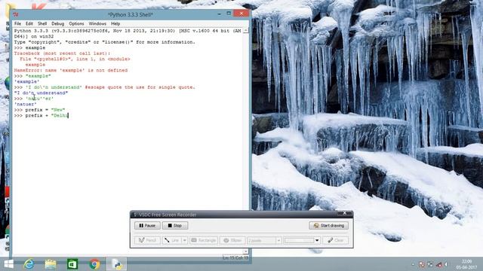Click the line prefix + "Delhi
The height and width of the screenshot is (271, 483).
coord(41,115)
